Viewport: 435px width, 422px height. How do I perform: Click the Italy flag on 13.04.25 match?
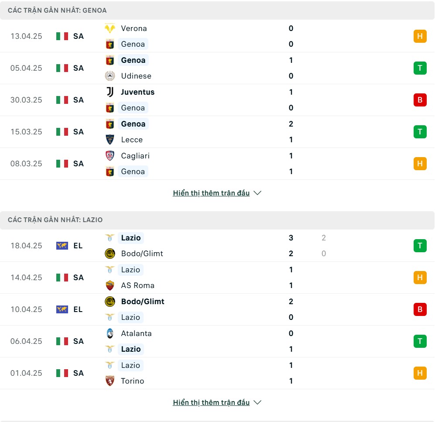tap(62, 36)
